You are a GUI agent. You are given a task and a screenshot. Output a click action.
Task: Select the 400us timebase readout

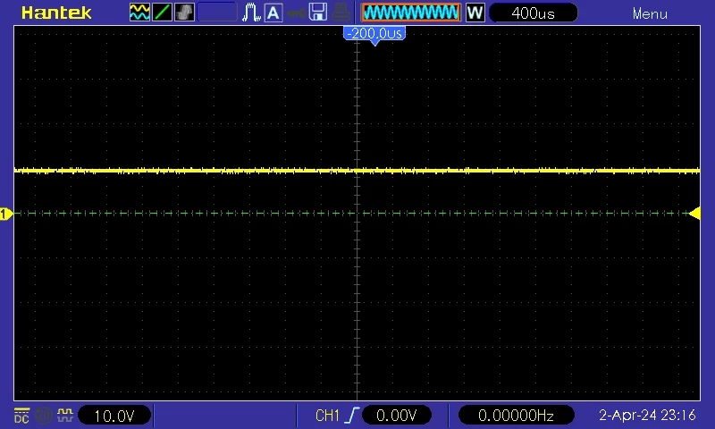click(533, 13)
